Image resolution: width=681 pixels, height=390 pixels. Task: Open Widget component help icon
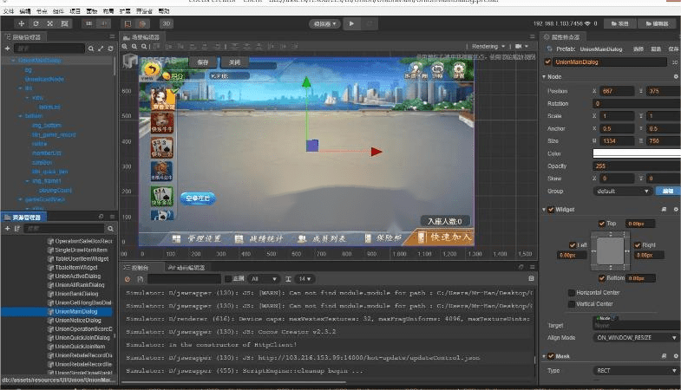pos(664,209)
